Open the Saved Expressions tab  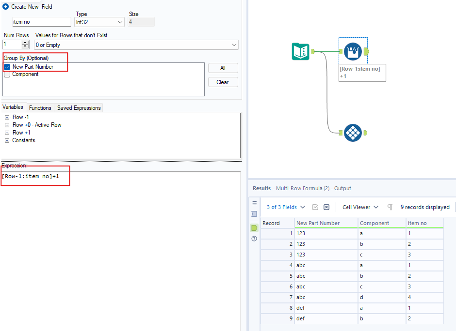78,107
